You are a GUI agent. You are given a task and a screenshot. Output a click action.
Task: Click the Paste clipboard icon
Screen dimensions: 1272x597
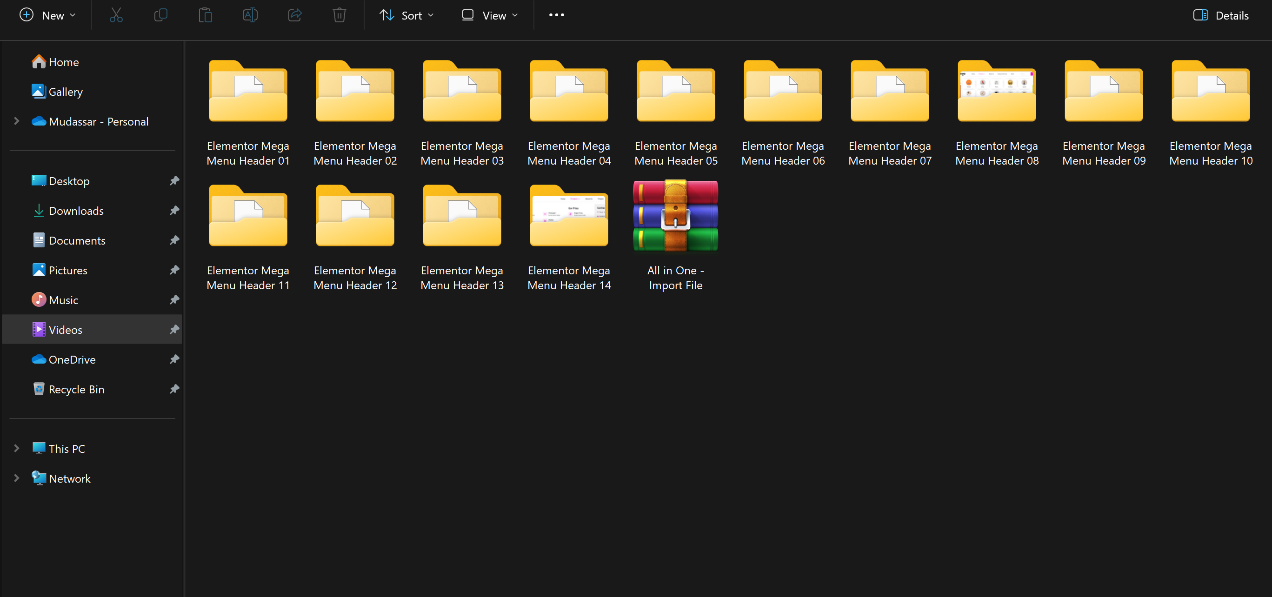click(206, 15)
